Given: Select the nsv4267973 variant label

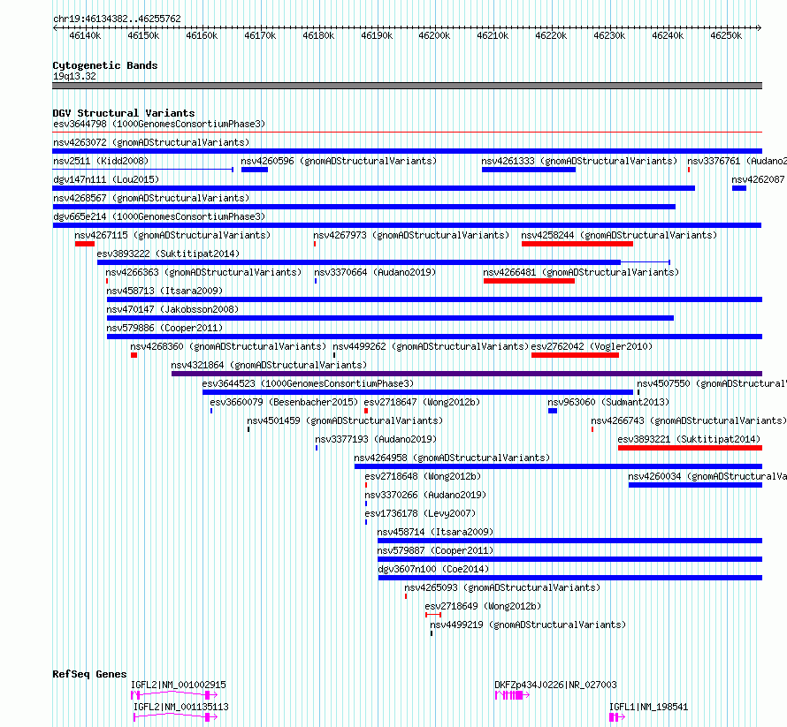Looking at the screenshot, I should pyautogui.click(x=411, y=235).
